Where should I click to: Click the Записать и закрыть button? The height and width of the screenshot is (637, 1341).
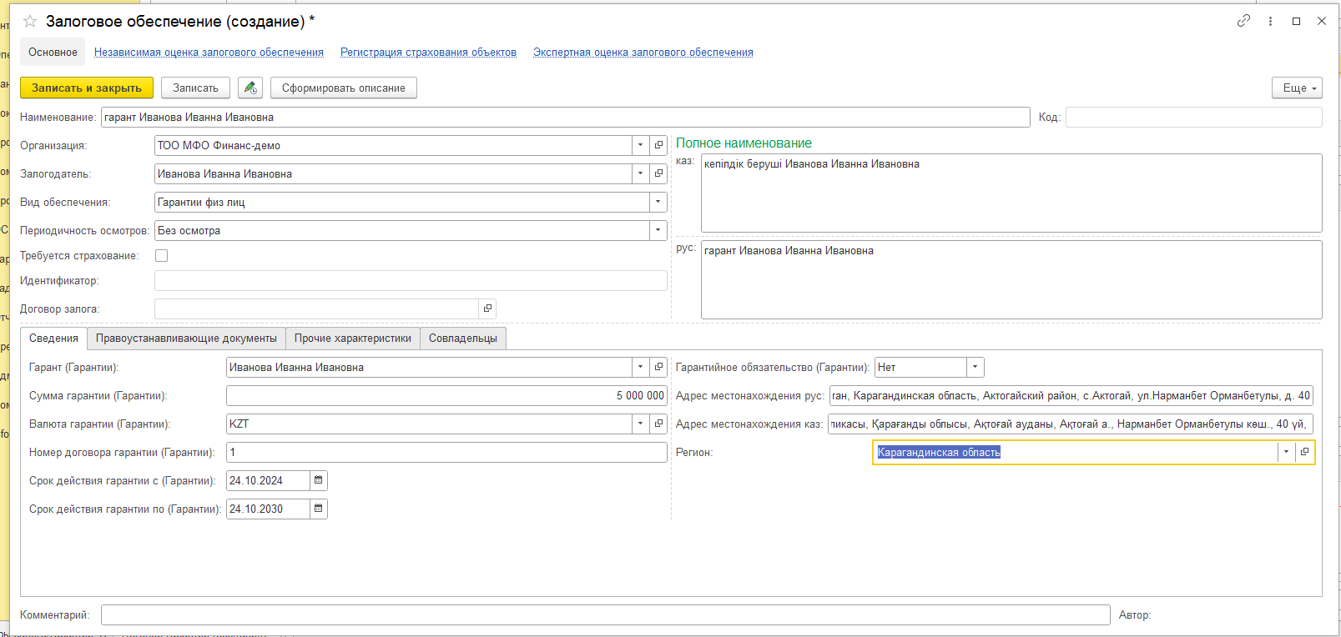pos(87,88)
